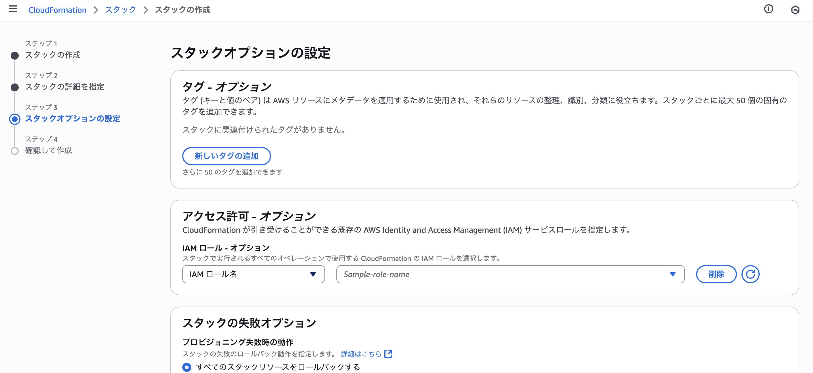
Task: Click スタックオプションの設定 page heading
Action: pos(251,53)
